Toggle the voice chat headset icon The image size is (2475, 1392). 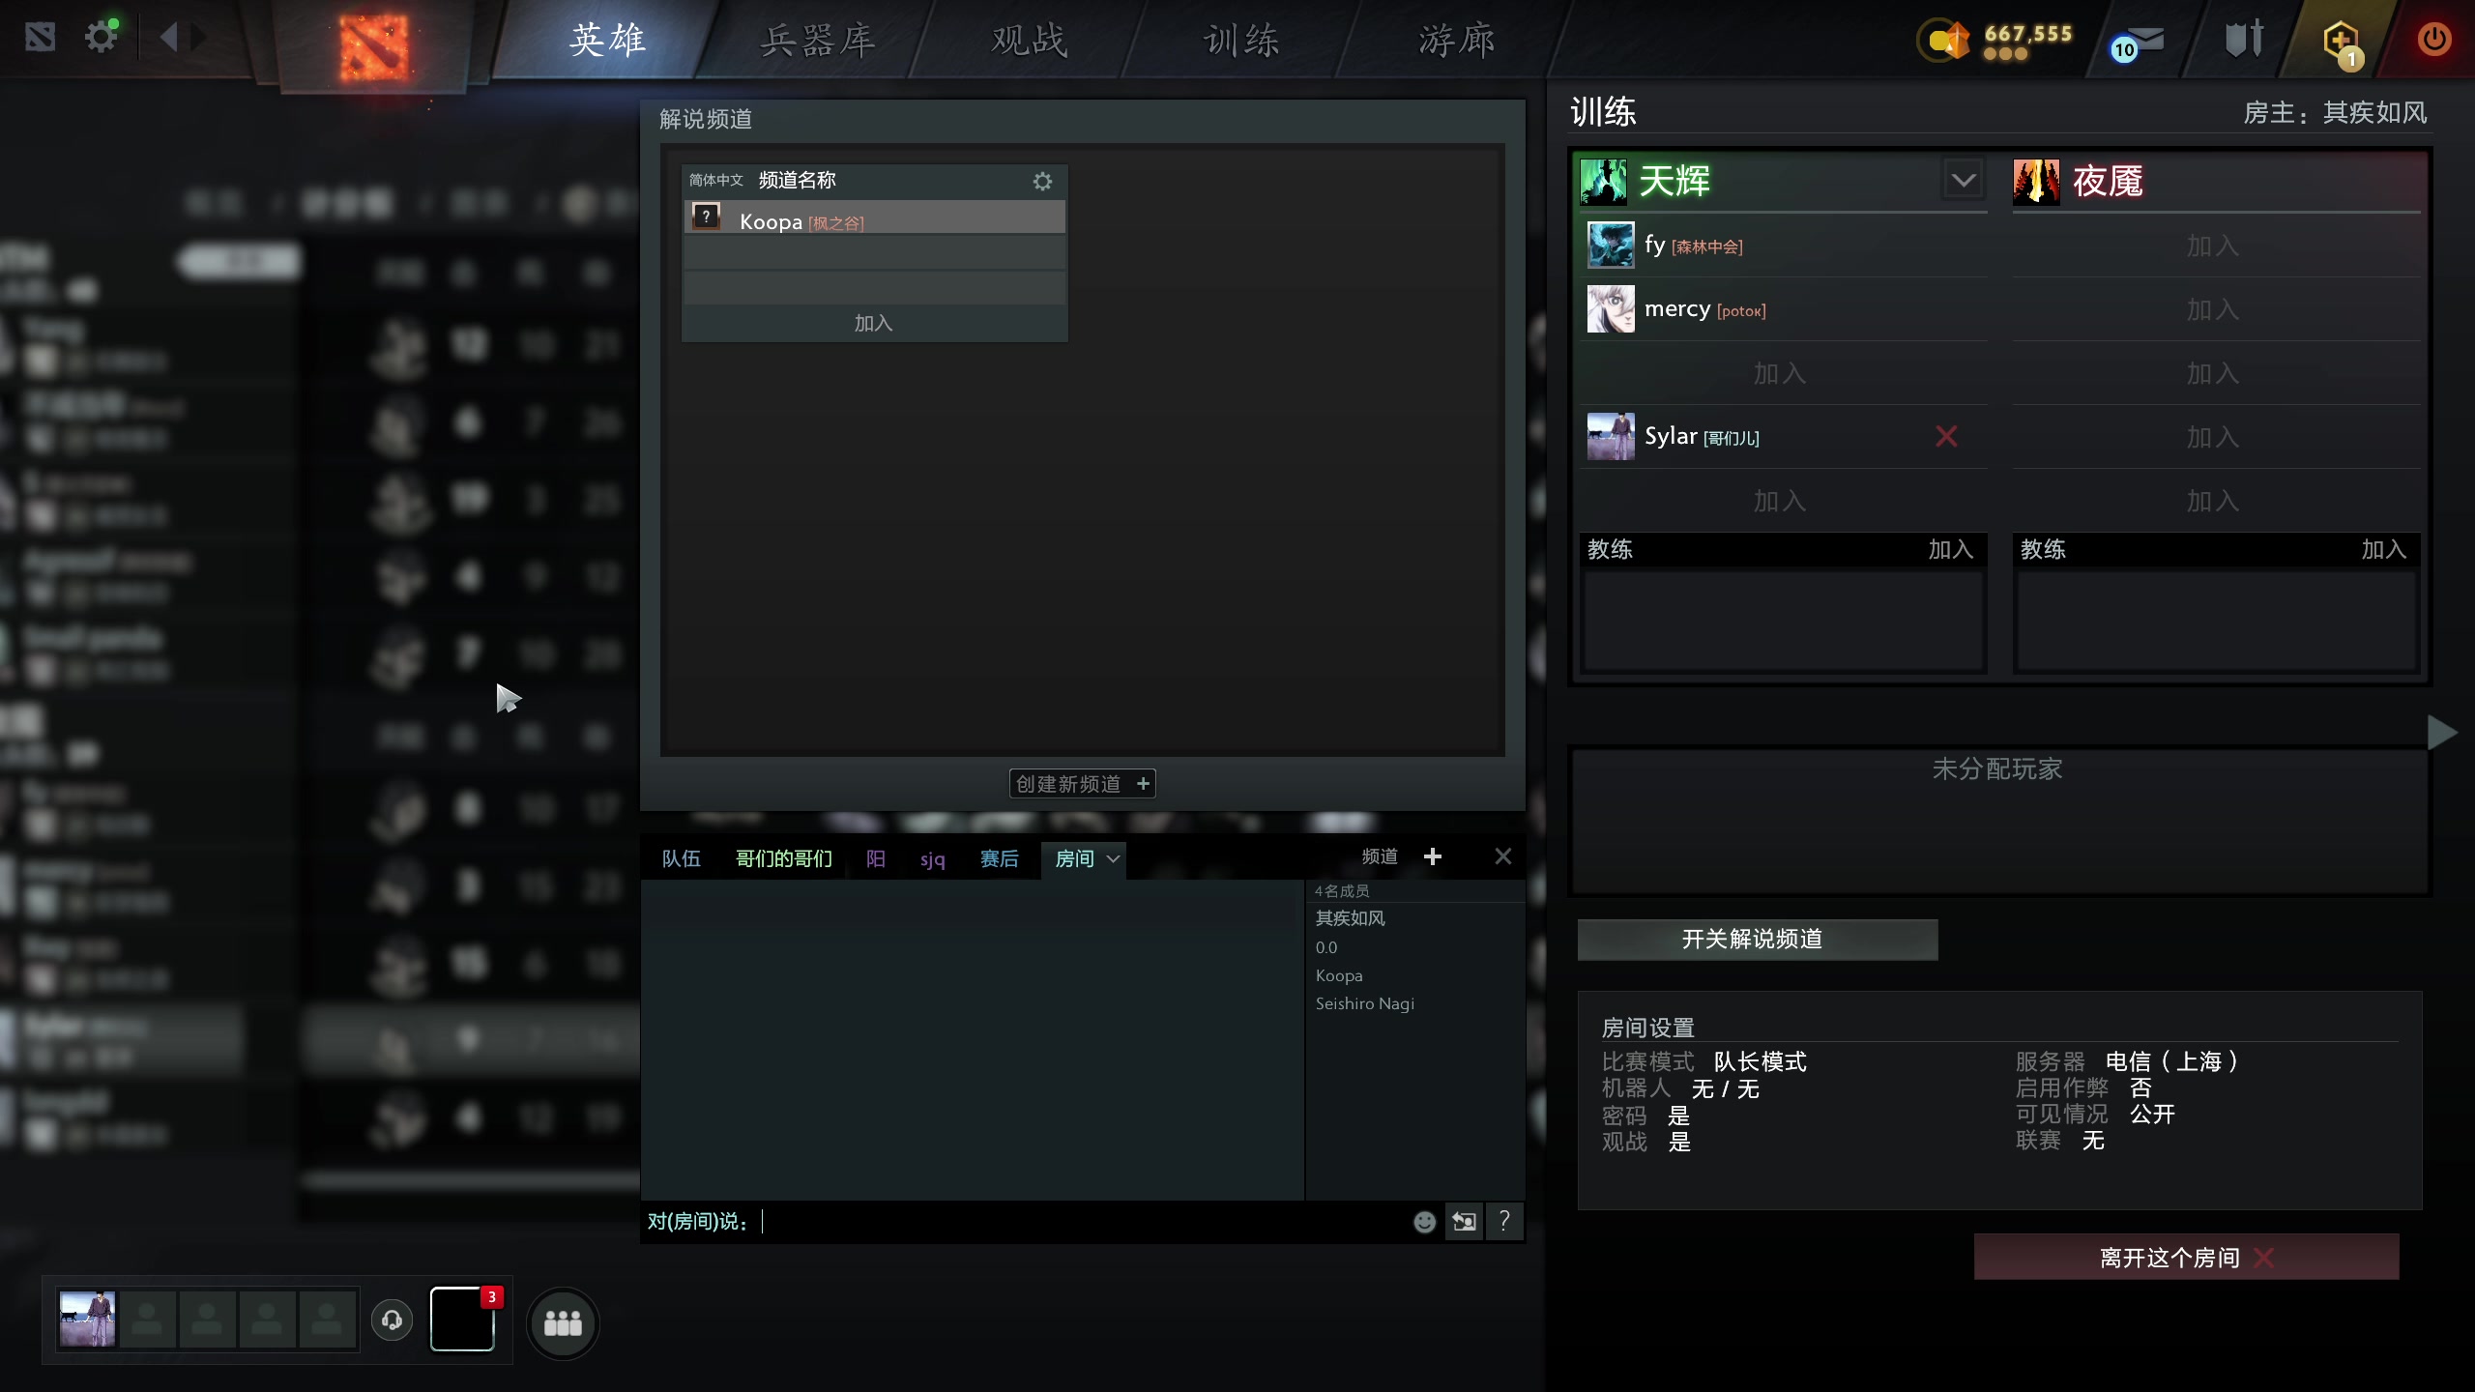pos(392,1320)
